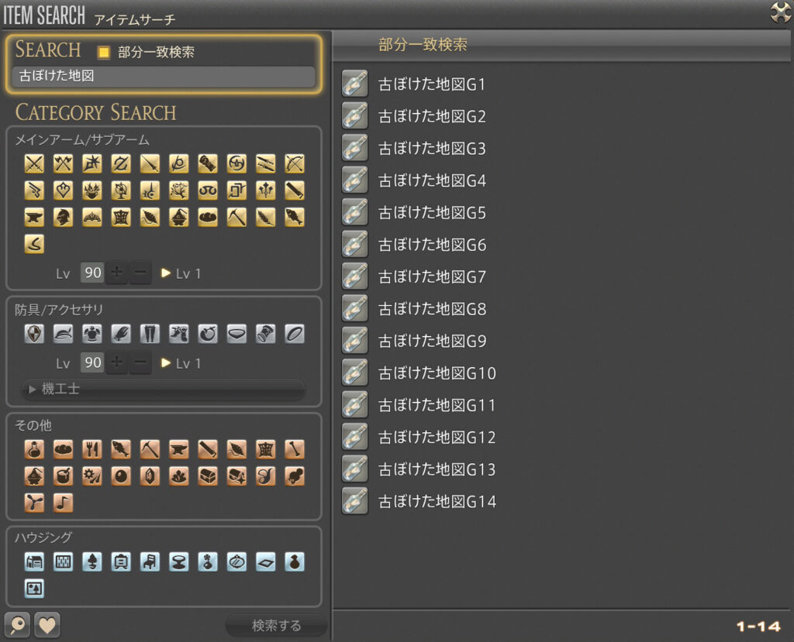Screen dimensions: 794x642
Task: Increase level with plus in メインアーム section
Action: (x=116, y=273)
